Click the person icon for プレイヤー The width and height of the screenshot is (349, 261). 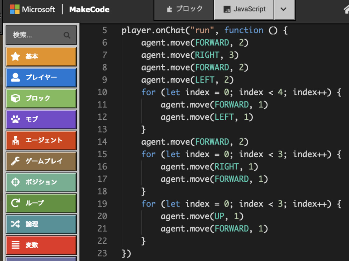(x=15, y=77)
